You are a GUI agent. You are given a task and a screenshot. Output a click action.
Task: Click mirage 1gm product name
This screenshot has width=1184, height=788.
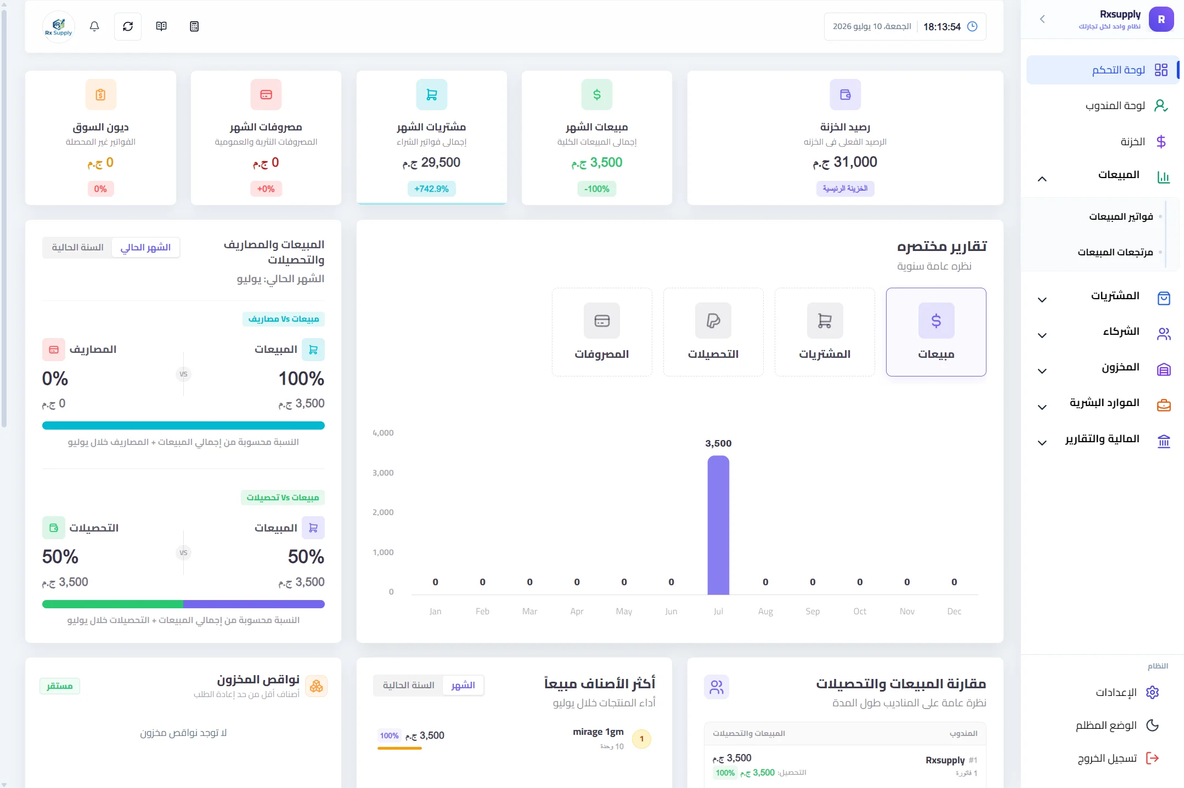tap(598, 732)
